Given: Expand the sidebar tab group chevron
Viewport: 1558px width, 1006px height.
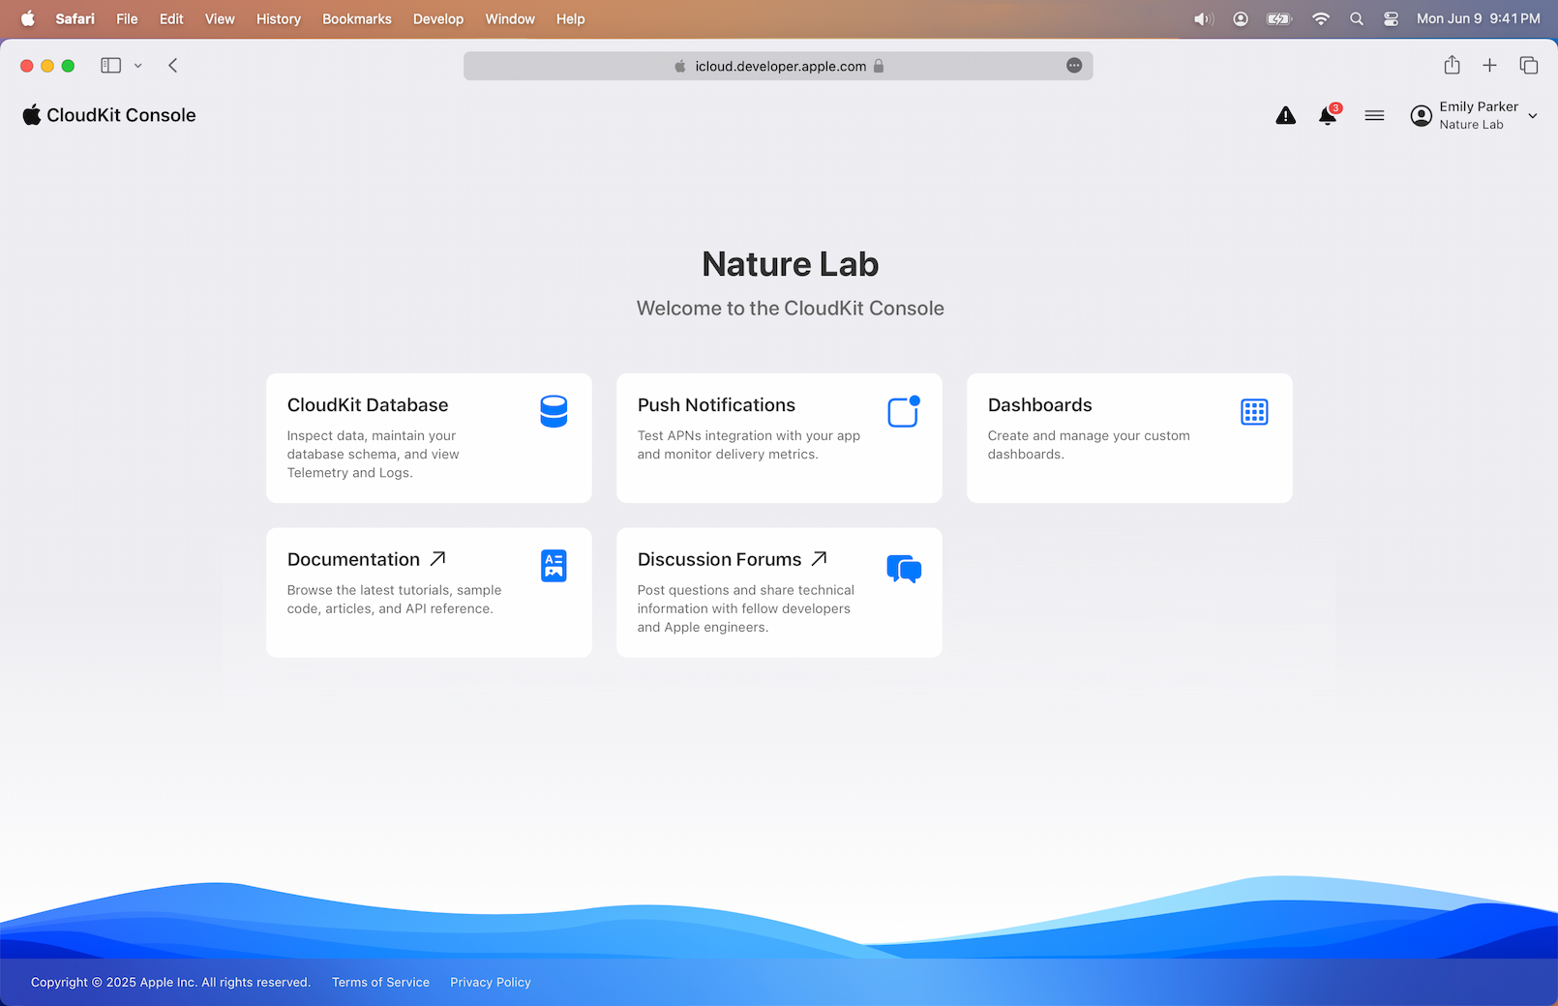Looking at the screenshot, I should click(138, 66).
